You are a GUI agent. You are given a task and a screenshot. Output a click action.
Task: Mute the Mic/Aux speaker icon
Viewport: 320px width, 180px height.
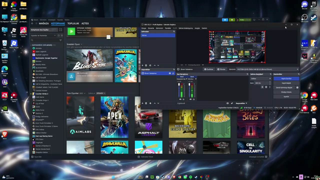click(190, 99)
